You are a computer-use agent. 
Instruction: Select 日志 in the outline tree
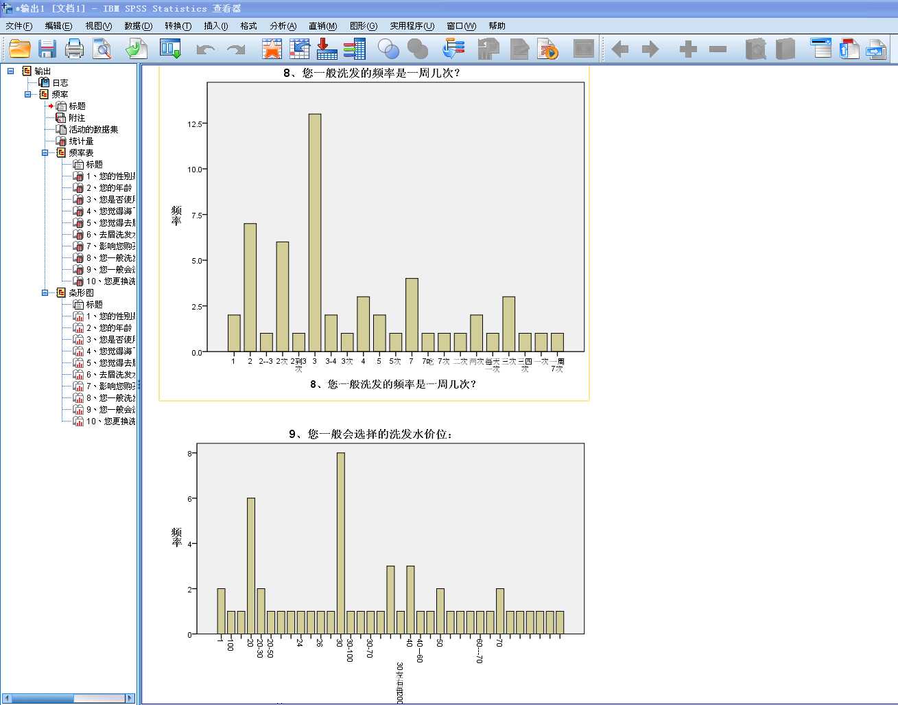(60, 82)
